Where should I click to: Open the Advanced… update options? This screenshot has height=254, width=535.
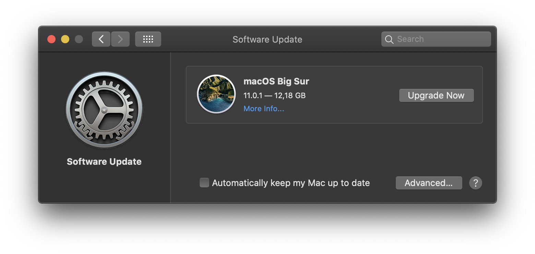pos(429,183)
